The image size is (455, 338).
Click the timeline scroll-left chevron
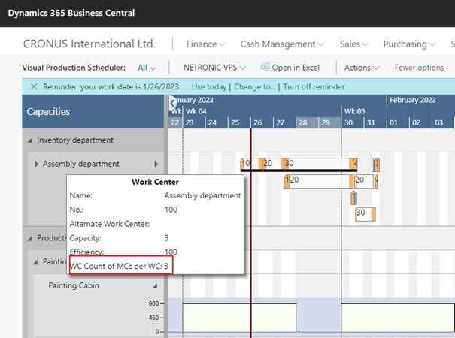click(173, 102)
